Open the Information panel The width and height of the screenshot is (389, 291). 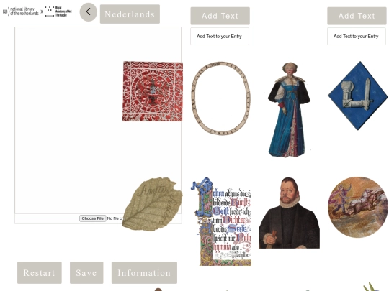(x=144, y=273)
